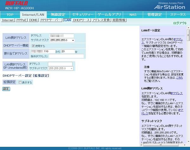190x150 pixels.
Task: Select the PPPoE sub-tab
Action: [x=22, y=20]
